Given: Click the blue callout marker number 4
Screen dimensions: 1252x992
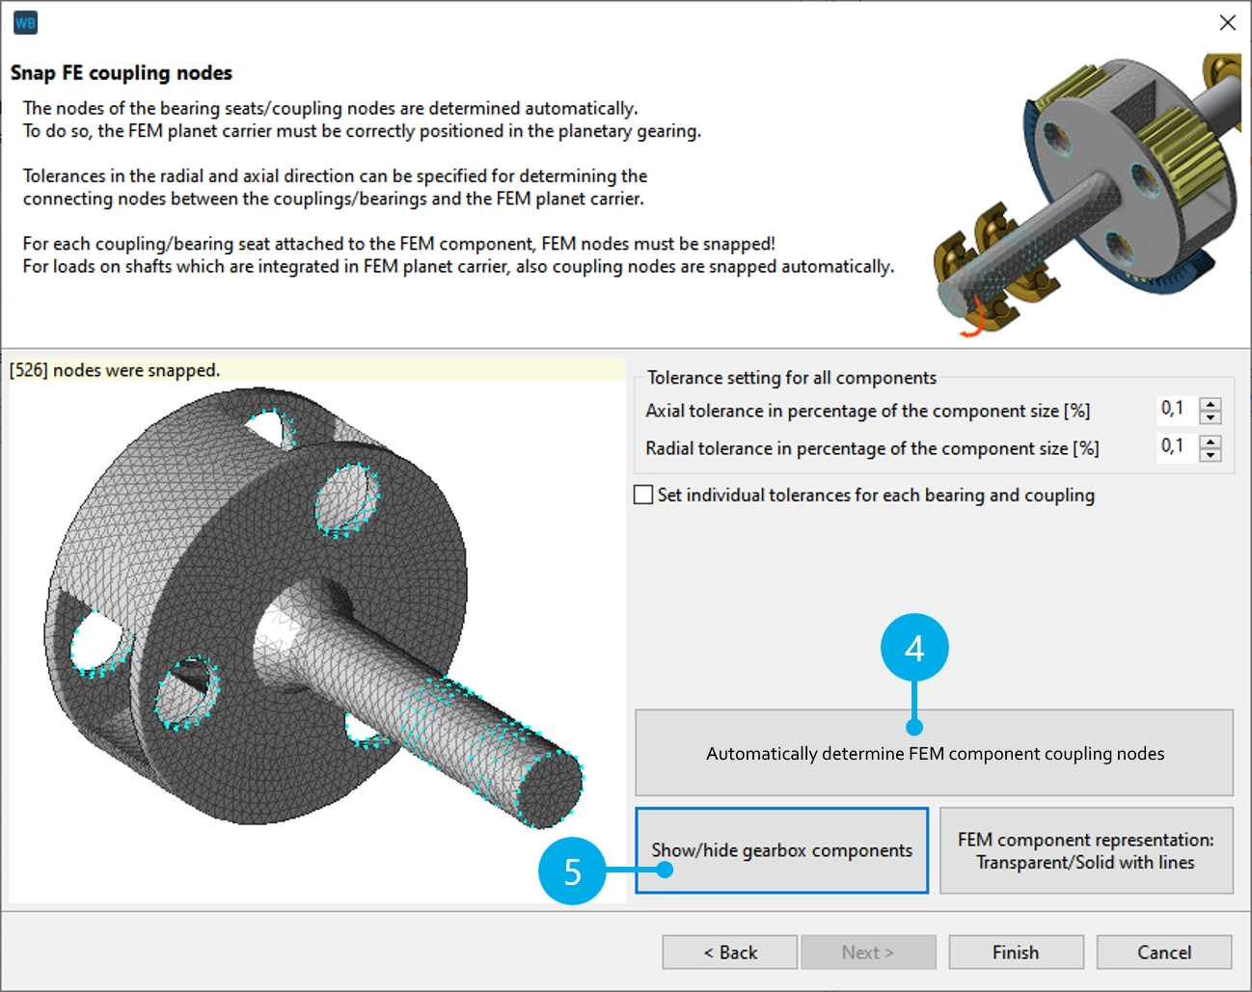Looking at the screenshot, I should [x=914, y=648].
